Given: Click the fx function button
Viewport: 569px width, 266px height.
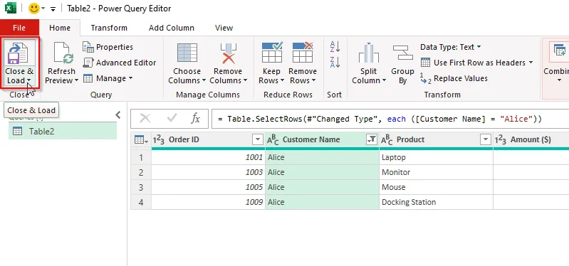Looking at the screenshot, I should (196, 118).
